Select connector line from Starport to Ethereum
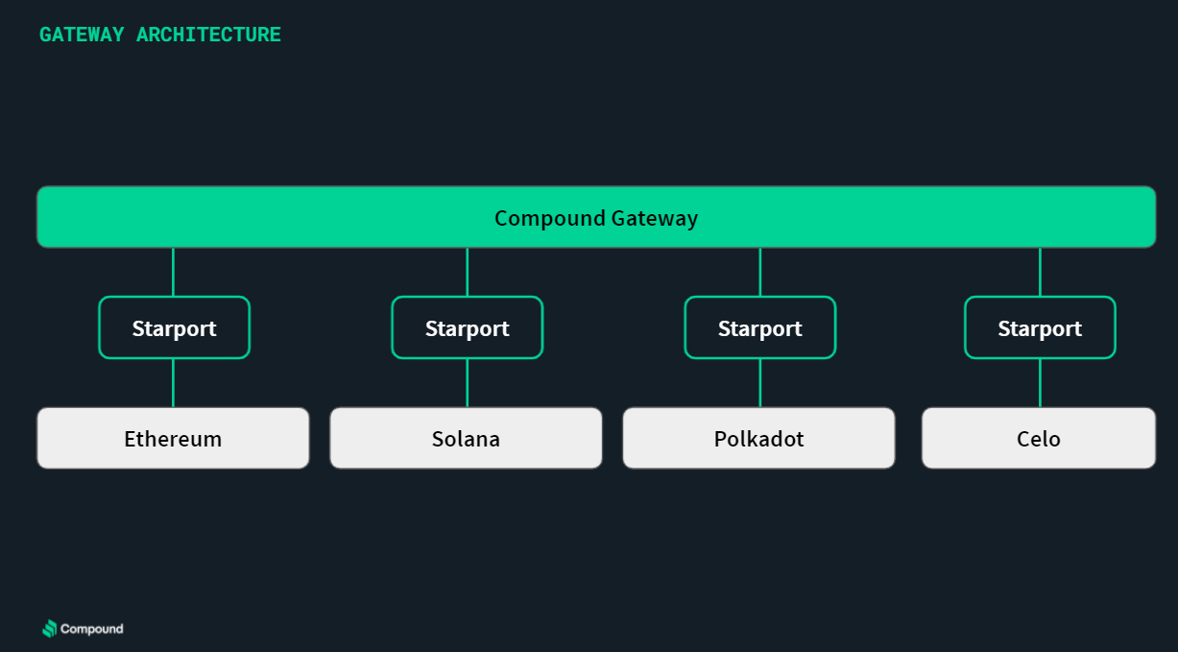Screen dimensions: 1178x652 click(173, 383)
